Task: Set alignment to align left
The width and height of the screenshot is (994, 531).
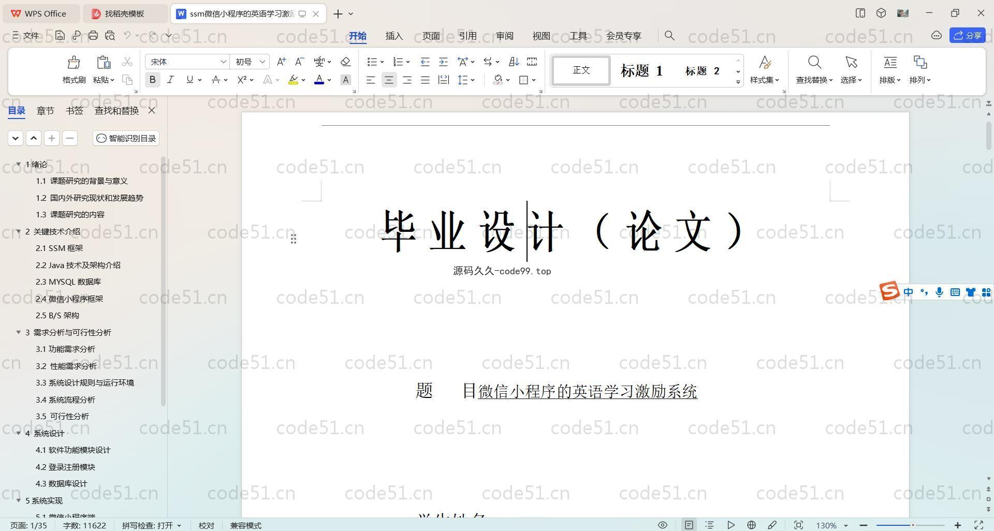Action: (x=371, y=80)
